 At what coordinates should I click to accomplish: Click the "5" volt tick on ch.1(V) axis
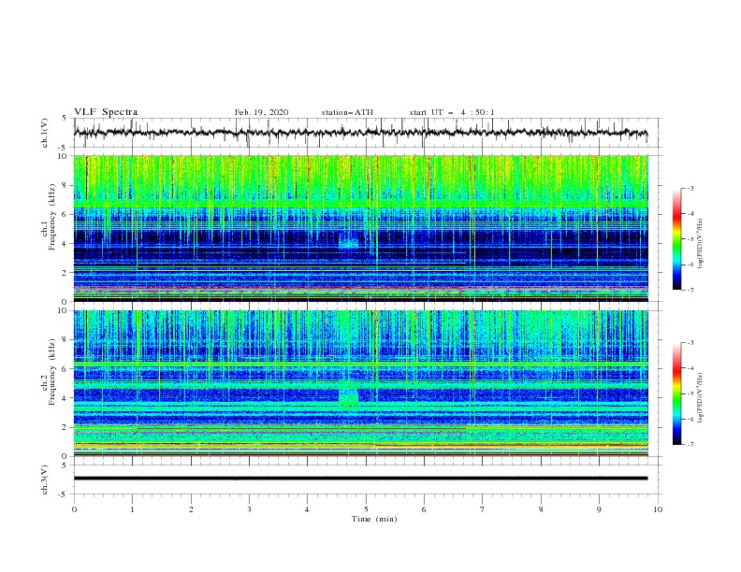[65, 119]
